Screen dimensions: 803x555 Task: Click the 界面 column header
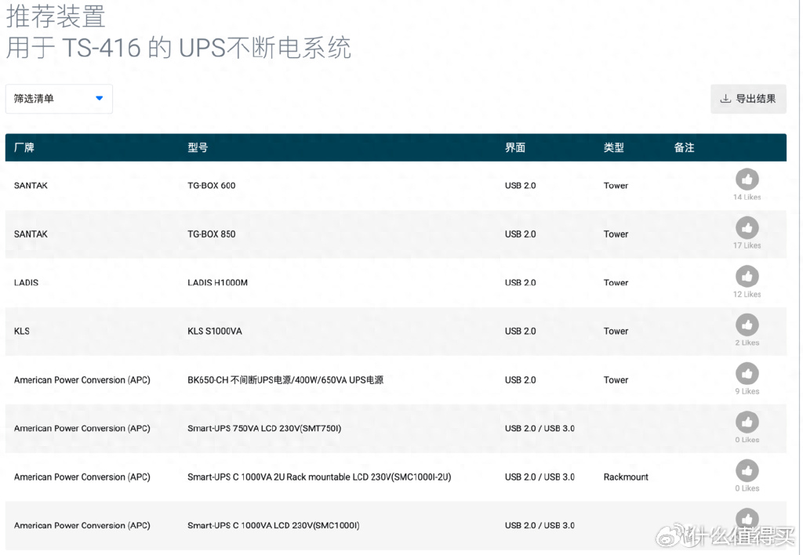(x=515, y=147)
